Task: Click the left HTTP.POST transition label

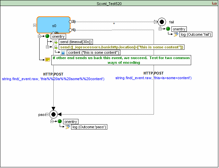Action: [x=53, y=74]
